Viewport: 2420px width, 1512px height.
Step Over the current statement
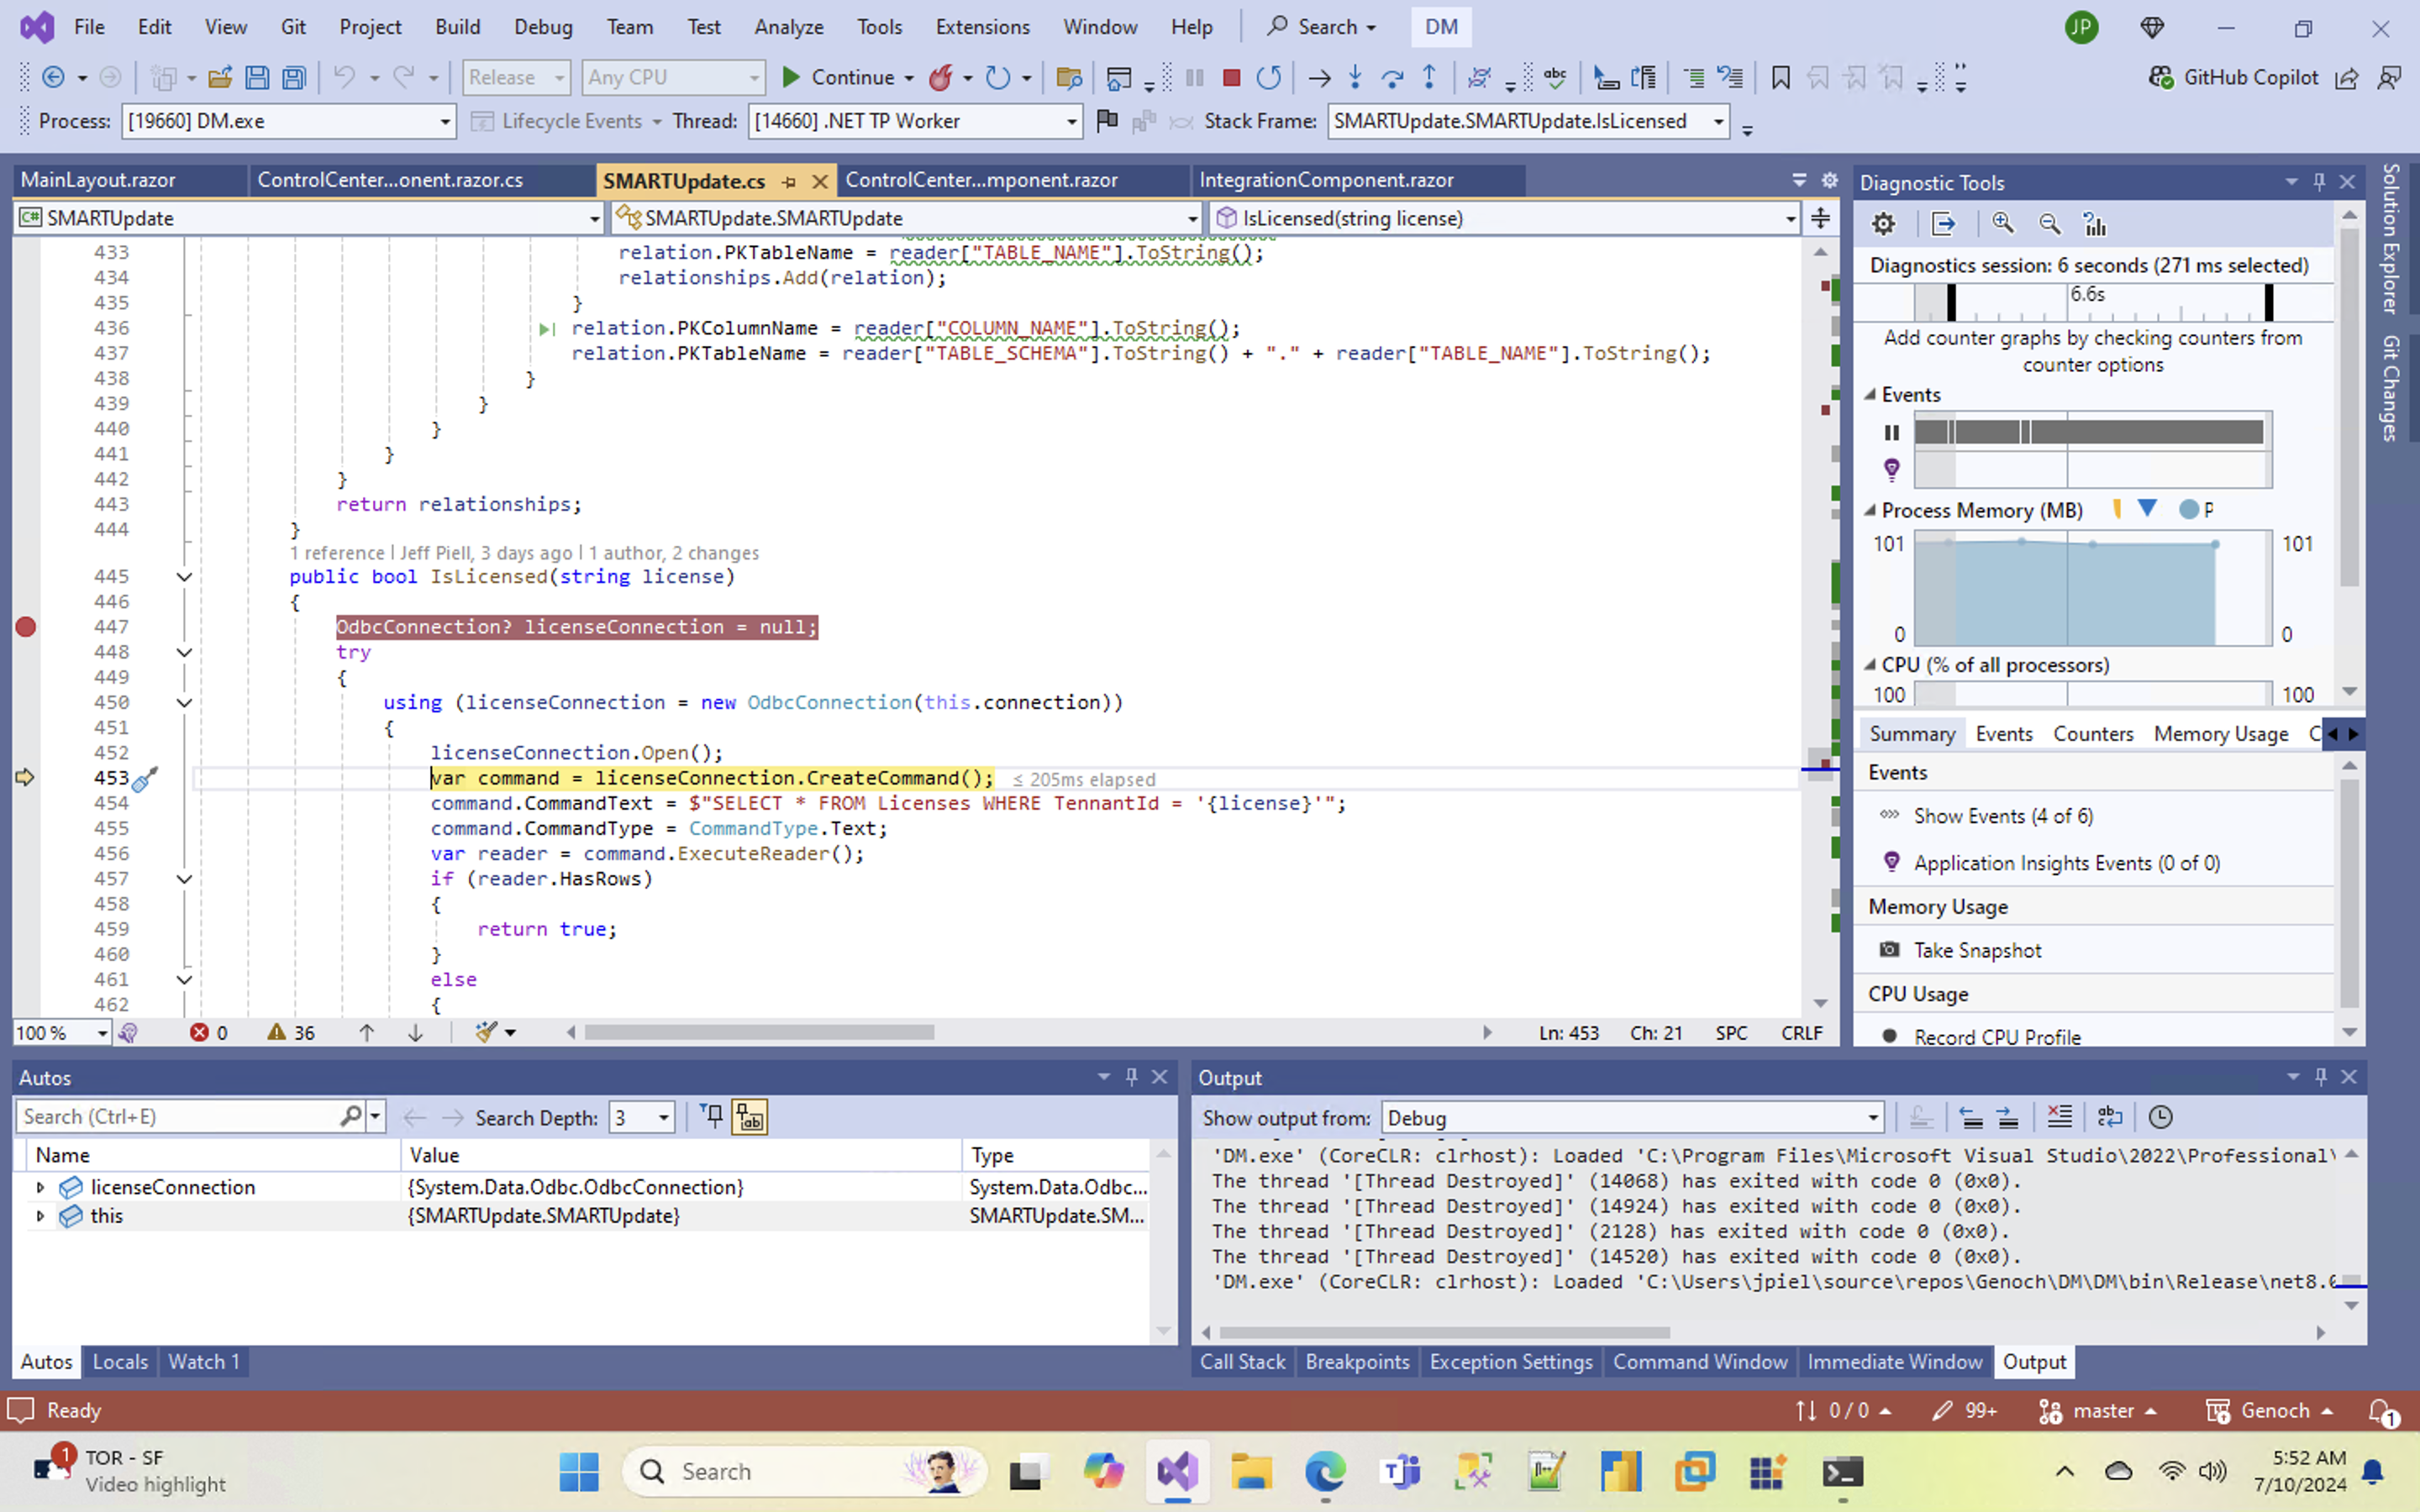[1394, 77]
